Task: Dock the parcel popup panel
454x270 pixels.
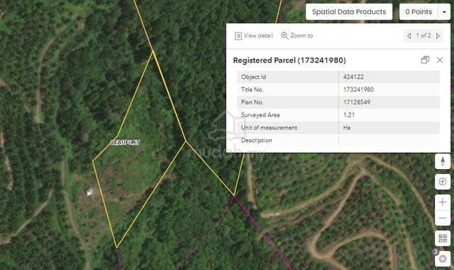Action: pos(425,60)
